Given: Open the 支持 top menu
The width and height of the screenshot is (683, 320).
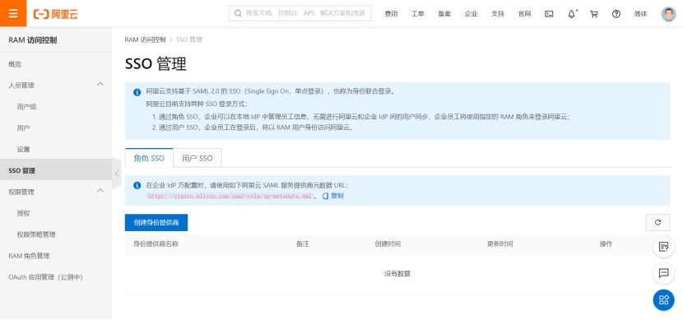Looking at the screenshot, I should point(498,14).
